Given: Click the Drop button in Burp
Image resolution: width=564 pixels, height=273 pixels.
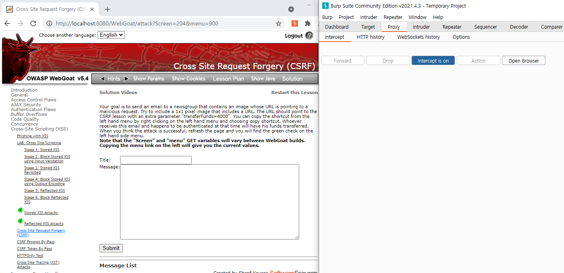Looking at the screenshot, I should click(388, 61).
